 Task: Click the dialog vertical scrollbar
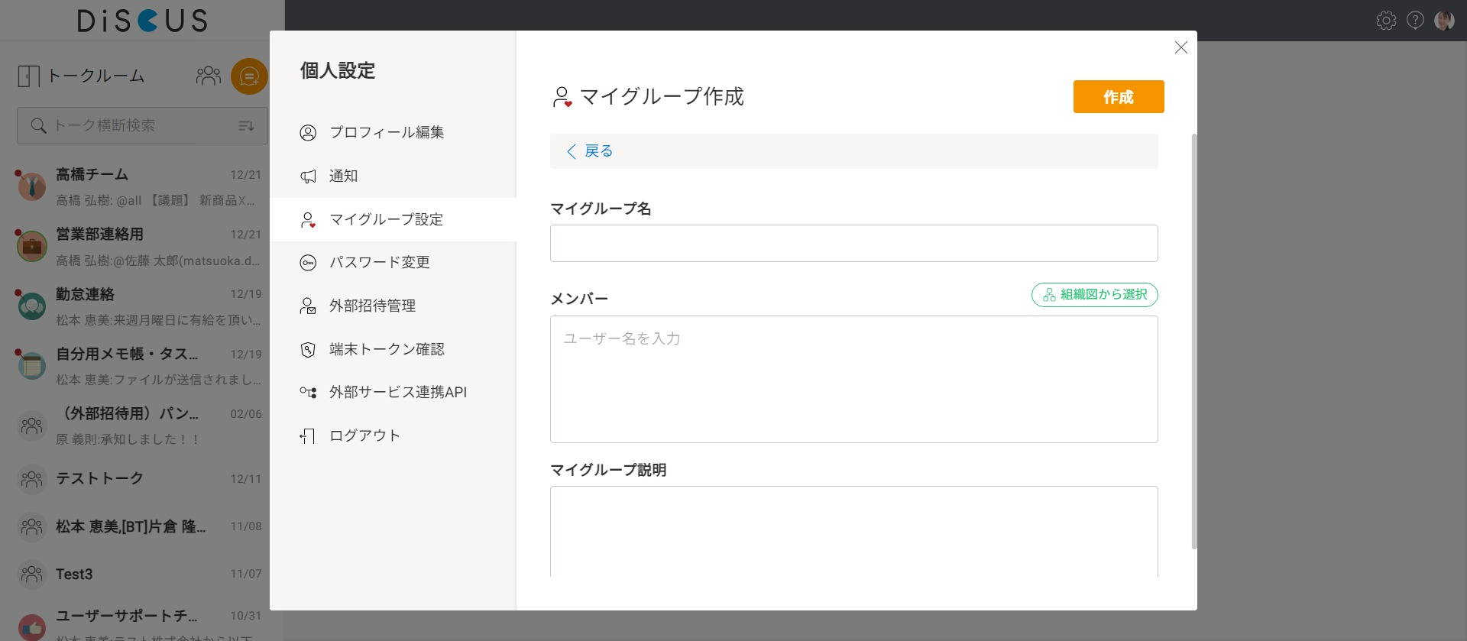1193,341
